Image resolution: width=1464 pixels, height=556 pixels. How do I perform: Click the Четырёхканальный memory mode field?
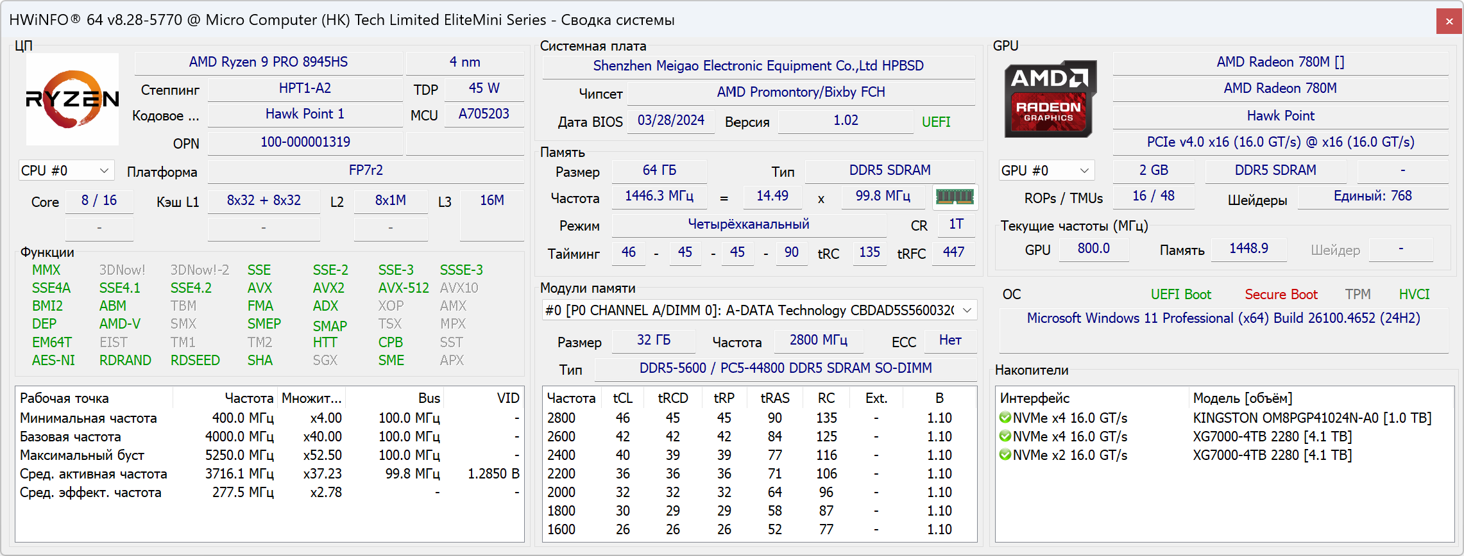(749, 224)
